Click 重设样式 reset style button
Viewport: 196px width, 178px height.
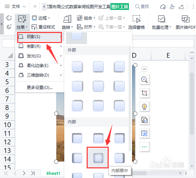[43, 27]
